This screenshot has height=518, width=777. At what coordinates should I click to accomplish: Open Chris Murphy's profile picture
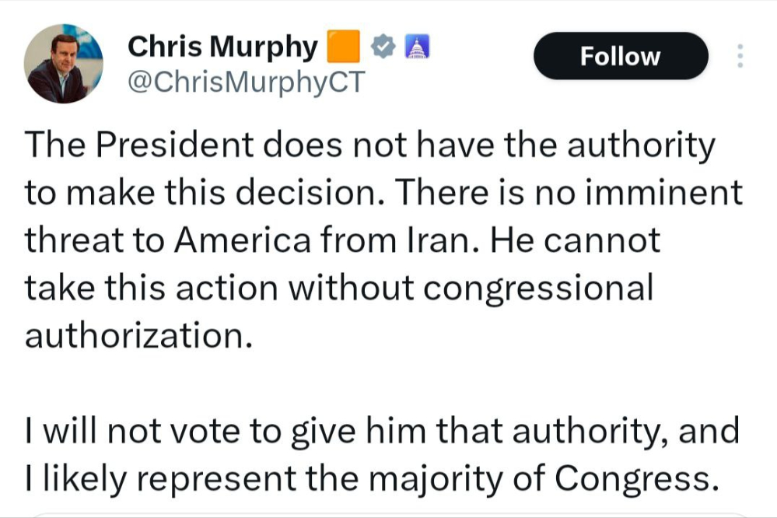64,64
